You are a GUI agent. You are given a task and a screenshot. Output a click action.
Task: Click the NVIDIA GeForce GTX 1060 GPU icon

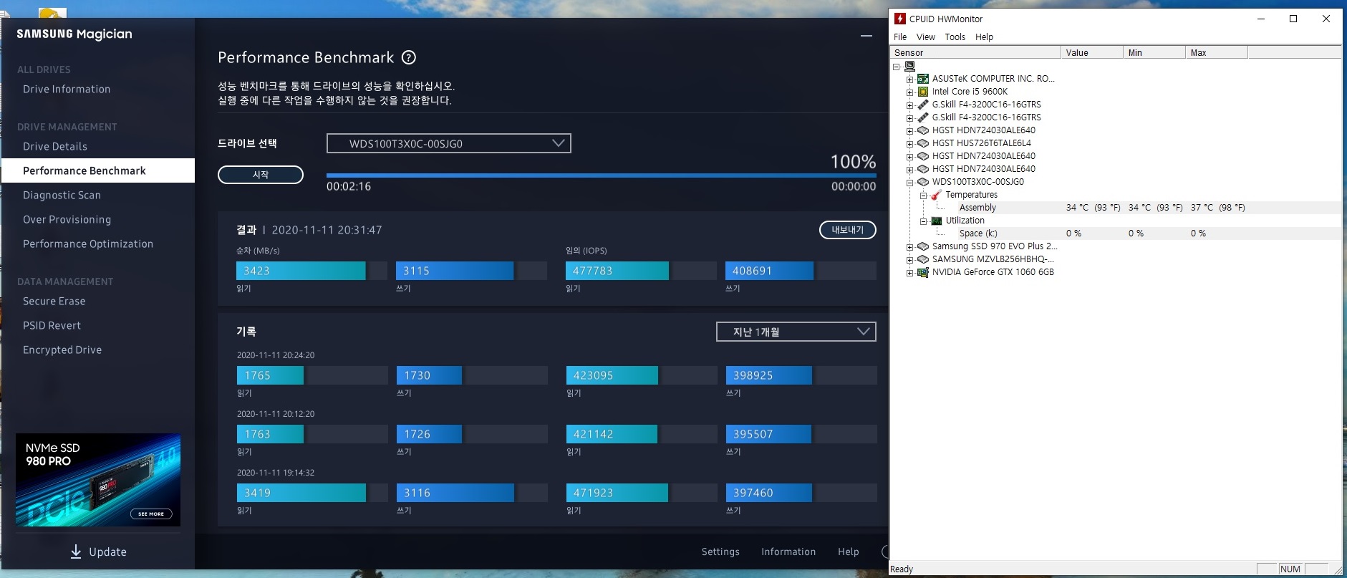tap(923, 272)
